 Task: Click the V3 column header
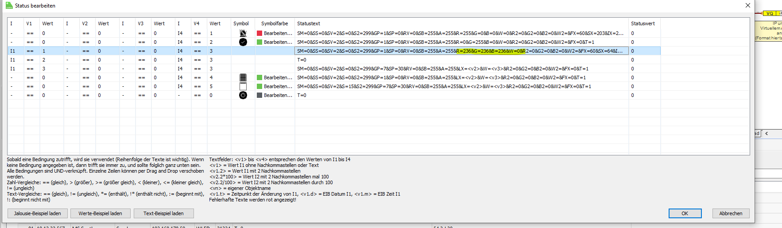tap(143, 23)
